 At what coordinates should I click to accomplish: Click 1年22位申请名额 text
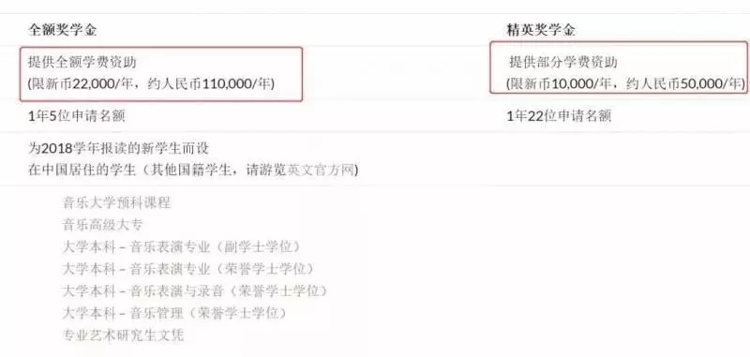(x=559, y=116)
